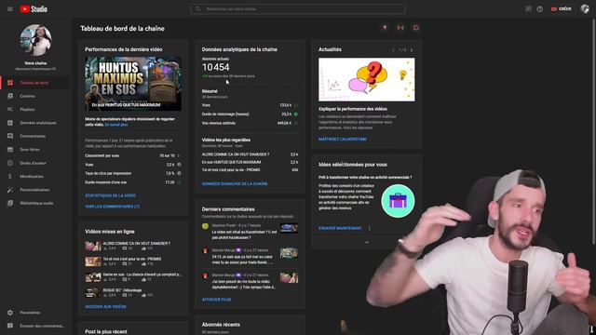596x335 pixels.
Task: Open the more options menu beside ESSAYER MAINTENANT
Action: (370, 228)
